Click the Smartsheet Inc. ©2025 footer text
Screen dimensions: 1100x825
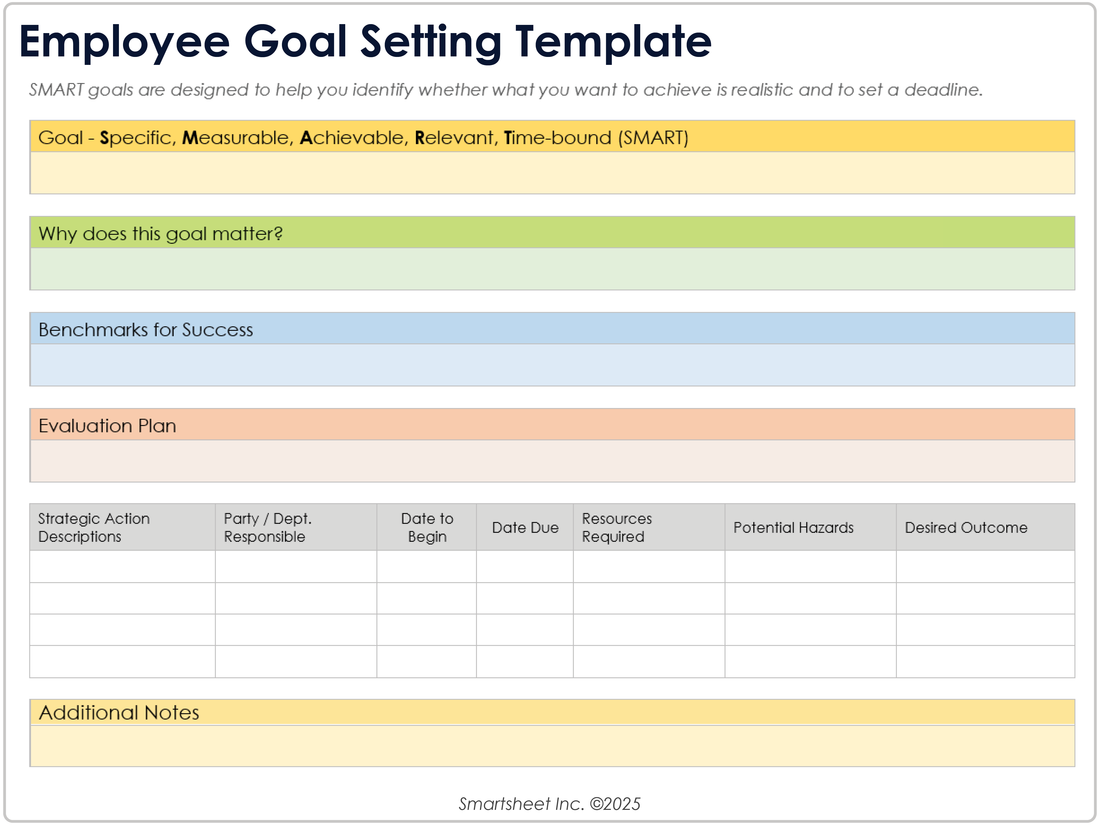point(549,804)
